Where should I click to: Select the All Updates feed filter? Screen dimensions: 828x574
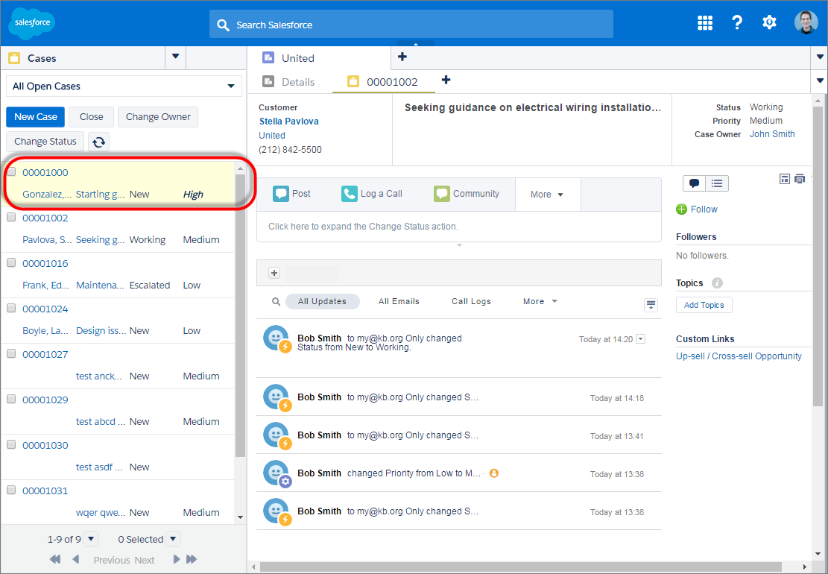pos(322,301)
